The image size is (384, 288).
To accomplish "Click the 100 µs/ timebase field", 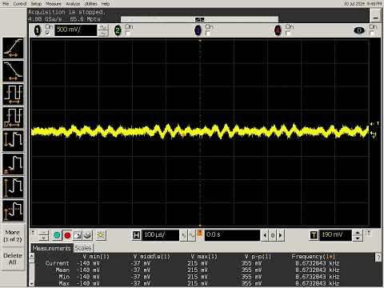I will 160,235.
